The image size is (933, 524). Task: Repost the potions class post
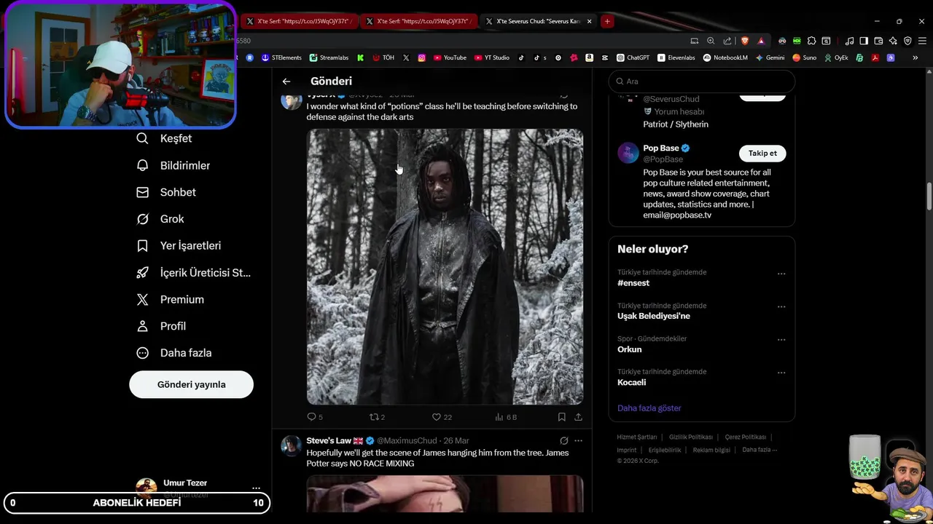coord(377,417)
